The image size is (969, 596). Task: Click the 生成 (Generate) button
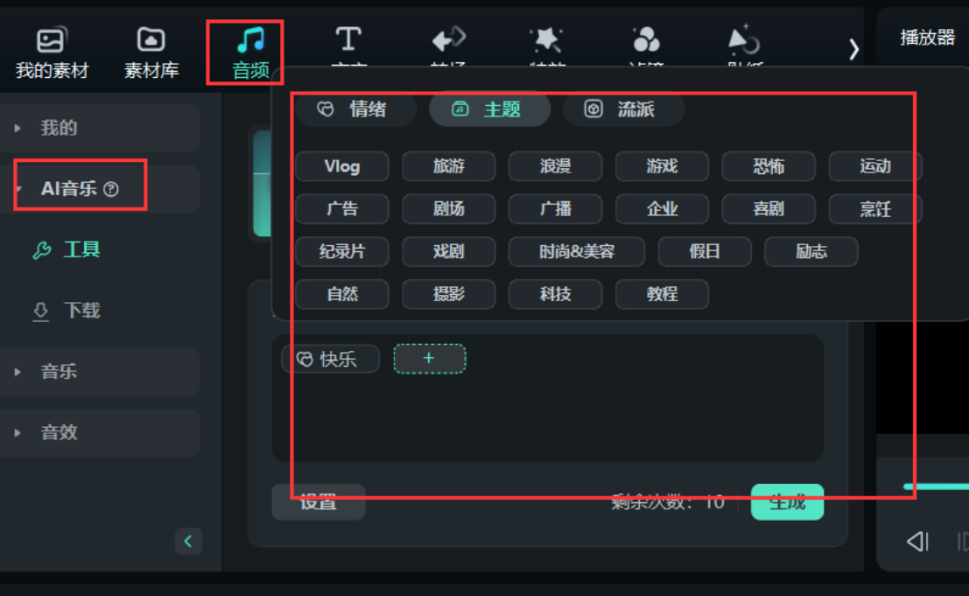(x=786, y=502)
